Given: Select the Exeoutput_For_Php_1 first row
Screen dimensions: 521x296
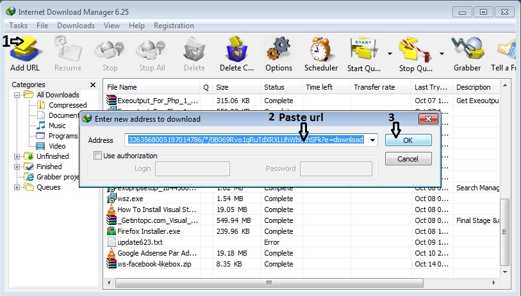Looking at the screenshot, I should pyautogui.click(x=301, y=101).
